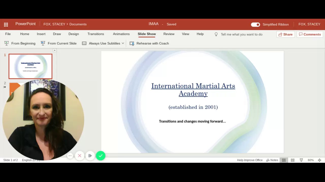Click the Slide 1 of 2 indicator
Viewport: 325px width, 182px height.
point(10,160)
